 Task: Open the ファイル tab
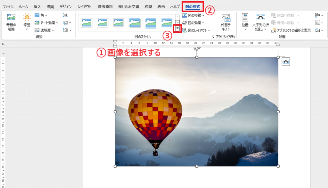coord(8,7)
